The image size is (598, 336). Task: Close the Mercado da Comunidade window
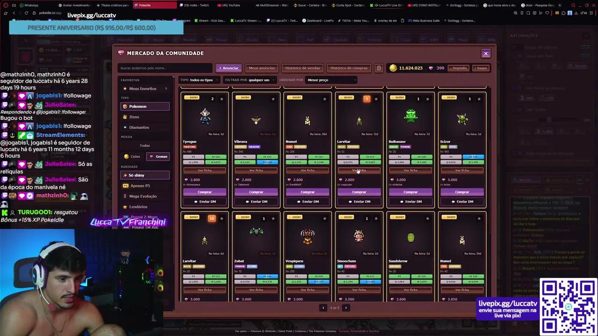click(x=486, y=53)
